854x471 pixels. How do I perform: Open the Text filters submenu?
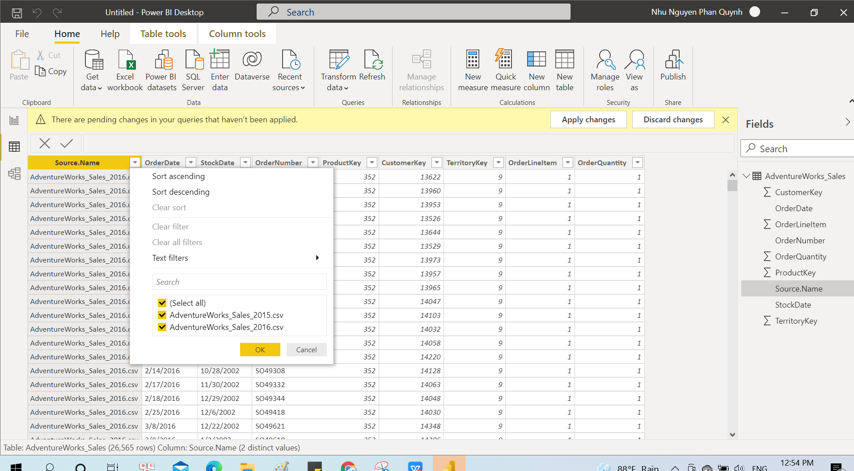pyautogui.click(x=236, y=258)
